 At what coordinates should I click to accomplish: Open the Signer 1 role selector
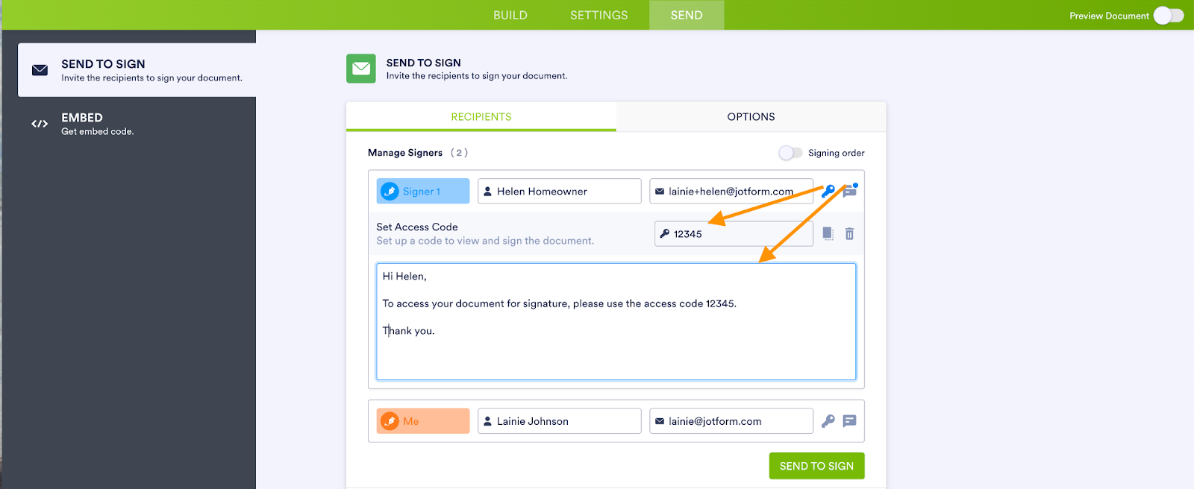point(423,192)
